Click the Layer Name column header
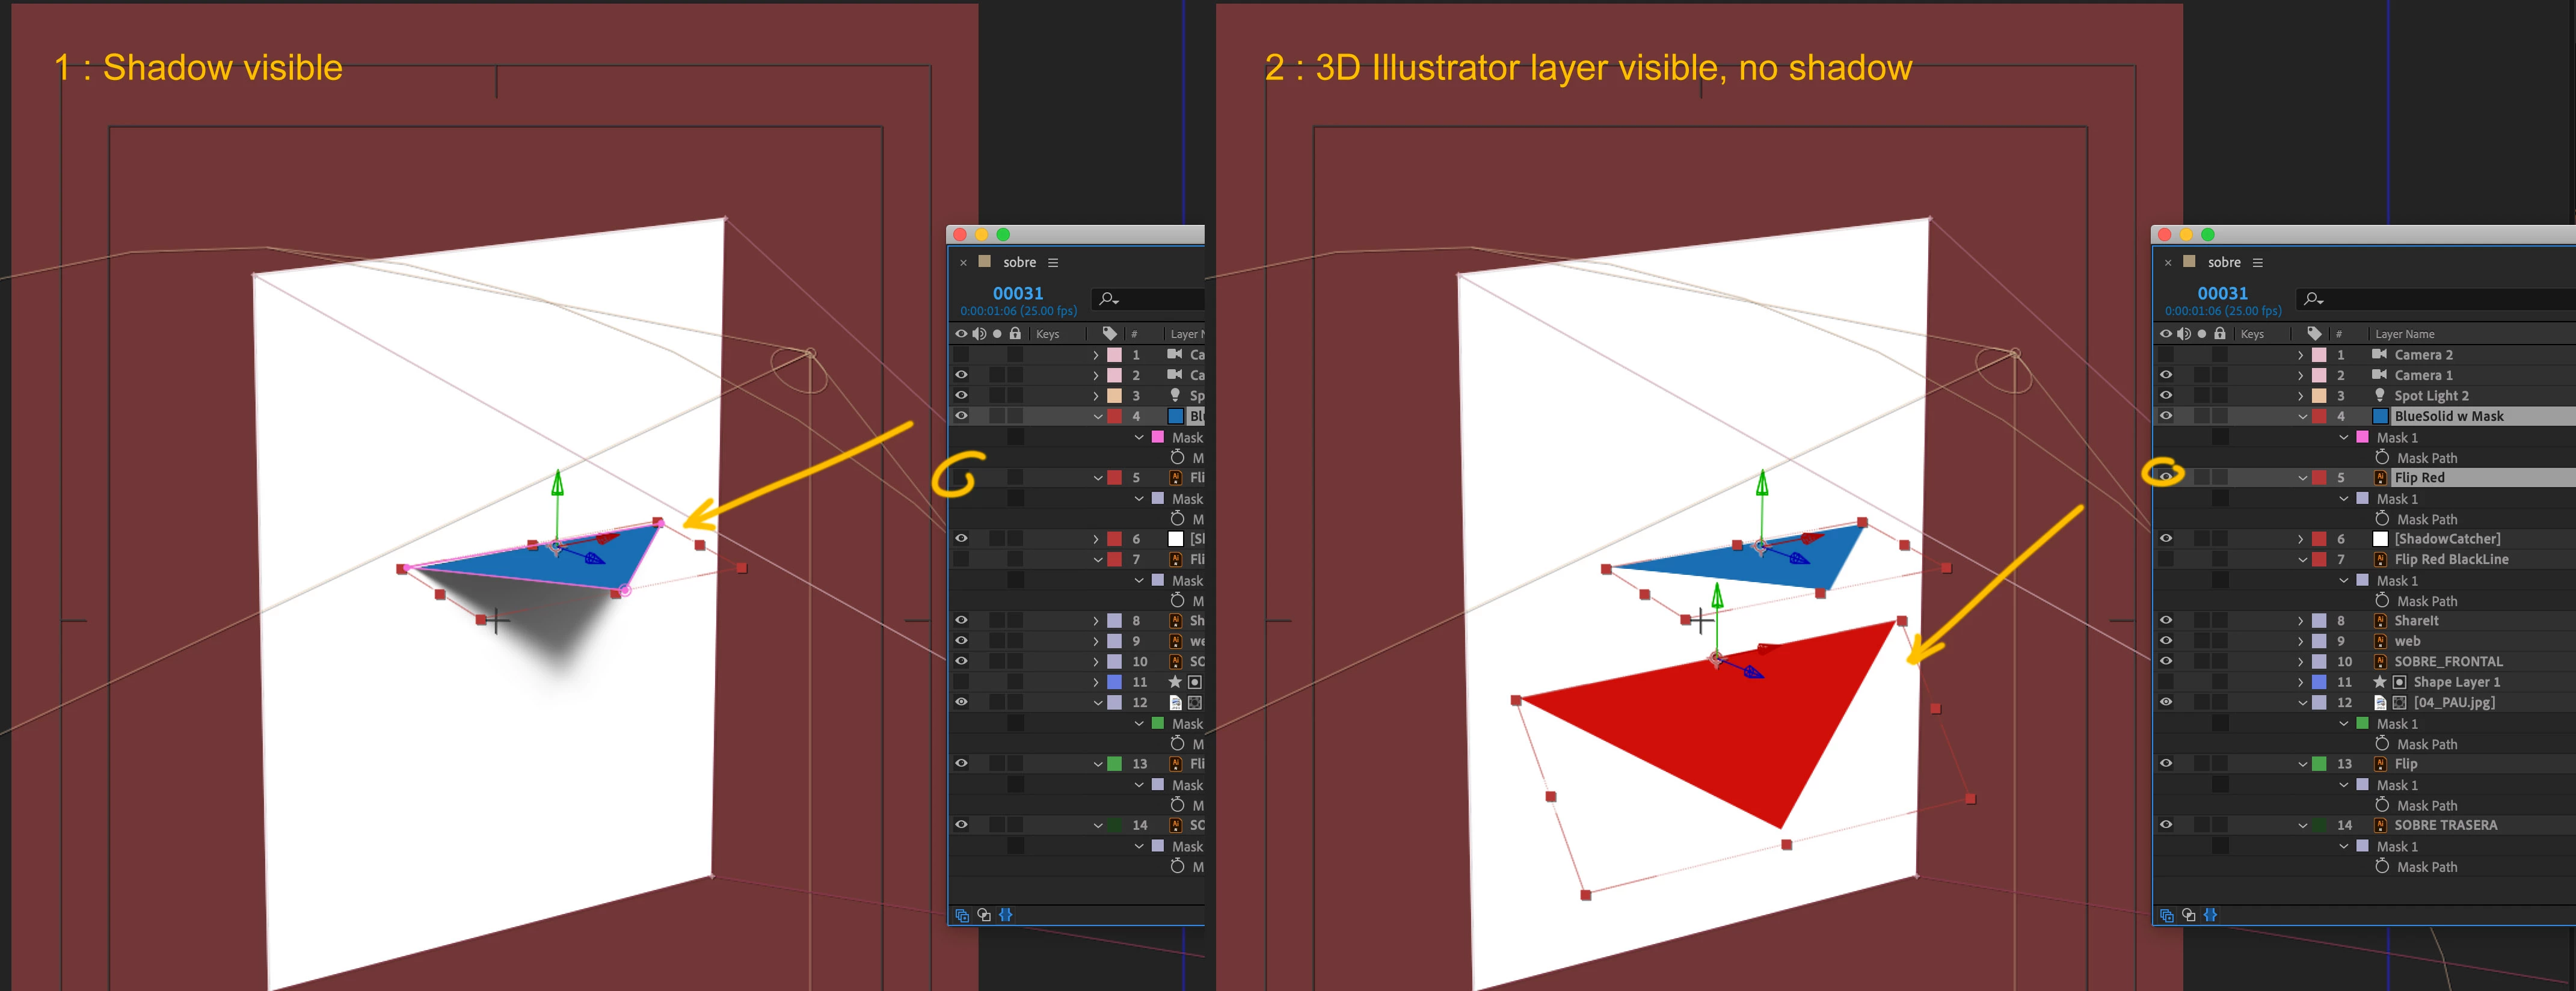Image resolution: width=2576 pixels, height=991 pixels. coord(2404,334)
